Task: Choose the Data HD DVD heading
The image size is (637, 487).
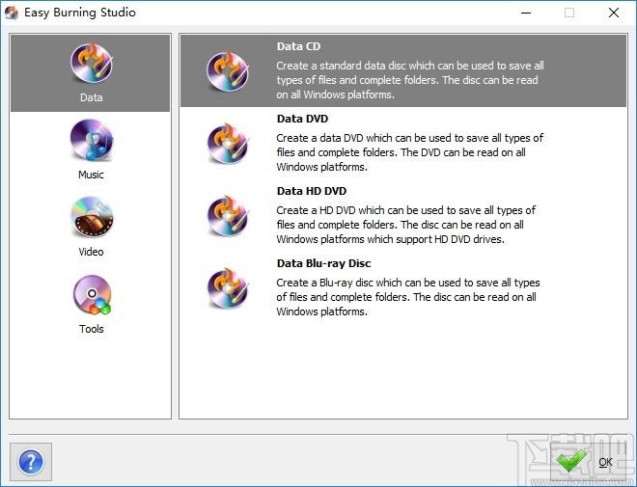Action: point(312,191)
